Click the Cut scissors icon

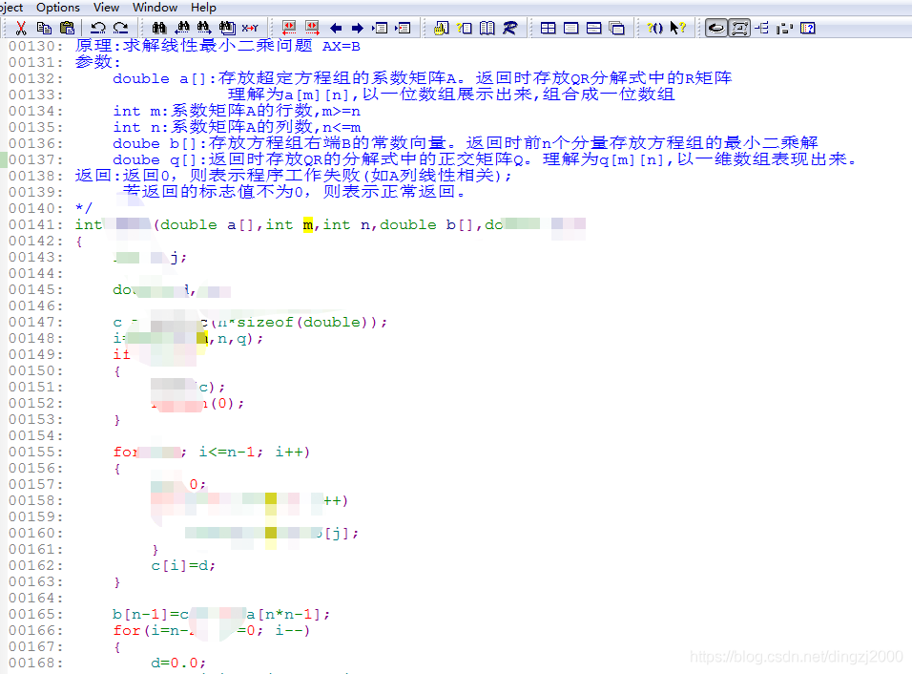click(21, 28)
